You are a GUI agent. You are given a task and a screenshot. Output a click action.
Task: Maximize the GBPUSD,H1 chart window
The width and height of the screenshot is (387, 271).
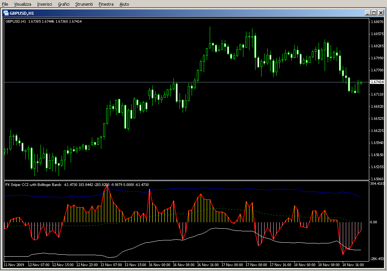point(374,13)
